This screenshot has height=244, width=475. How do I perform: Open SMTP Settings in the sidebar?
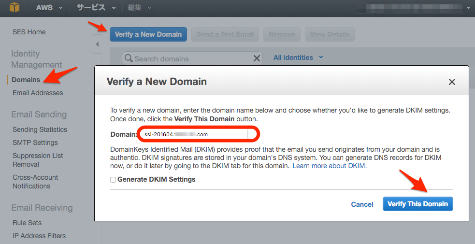coord(35,143)
